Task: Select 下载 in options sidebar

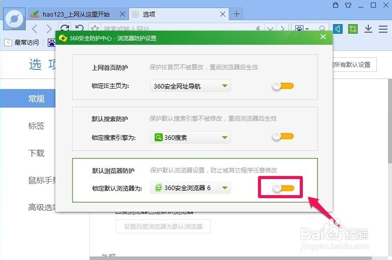Action: (36, 153)
